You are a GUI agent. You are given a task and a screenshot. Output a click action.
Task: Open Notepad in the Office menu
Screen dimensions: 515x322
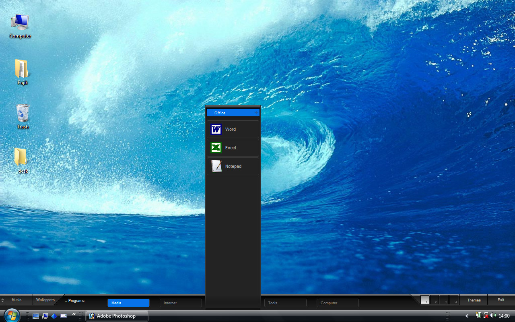point(233,166)
